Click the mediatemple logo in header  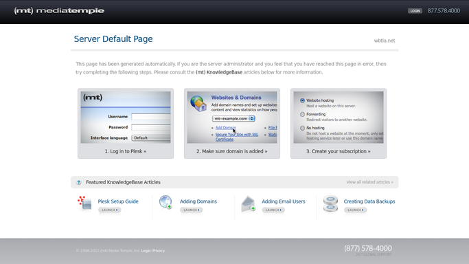click(59, 11)
